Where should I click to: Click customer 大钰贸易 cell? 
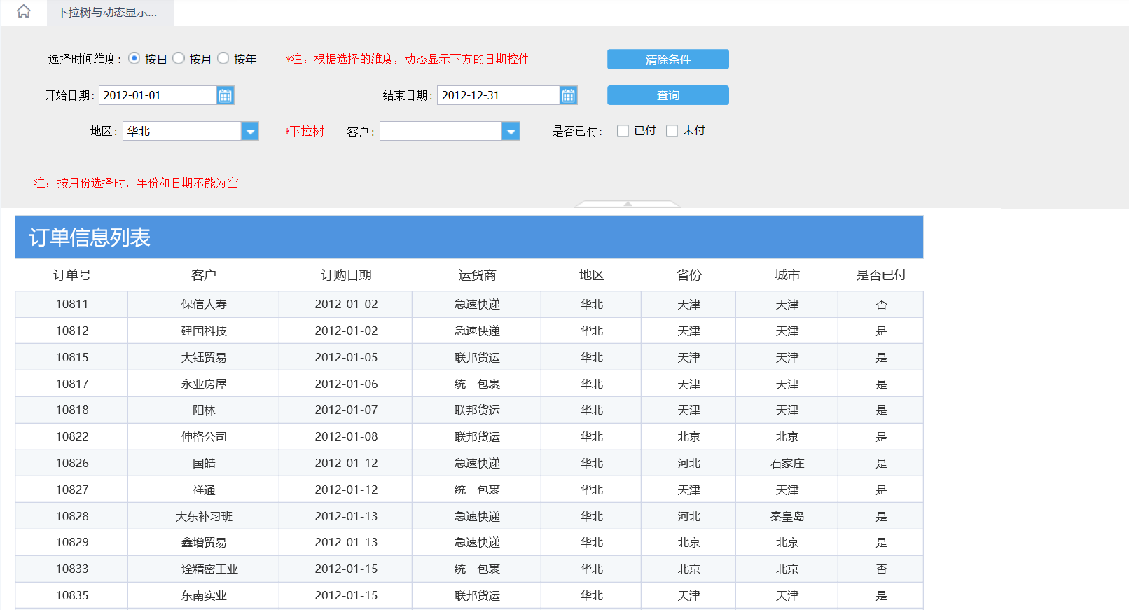204,357
